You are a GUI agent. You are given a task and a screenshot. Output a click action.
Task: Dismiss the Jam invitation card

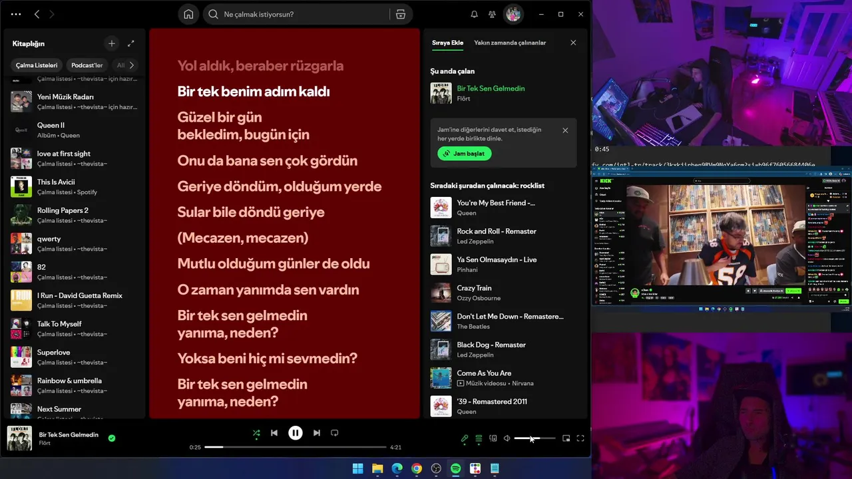565,130
